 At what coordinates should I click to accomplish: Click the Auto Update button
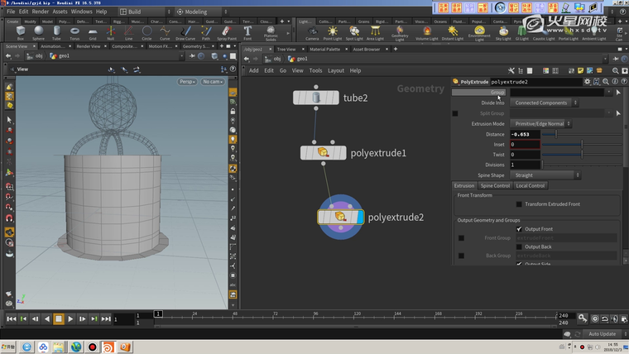(602, 334)
